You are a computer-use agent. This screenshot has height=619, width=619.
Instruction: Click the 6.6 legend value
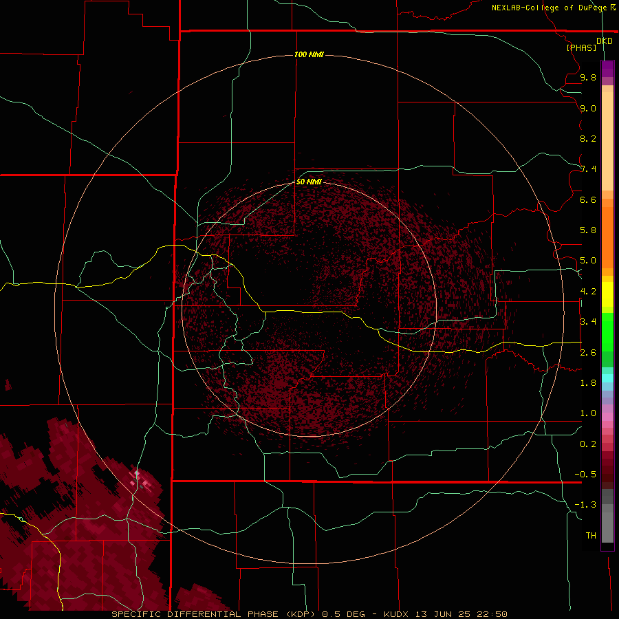click(x=588, y=199)
